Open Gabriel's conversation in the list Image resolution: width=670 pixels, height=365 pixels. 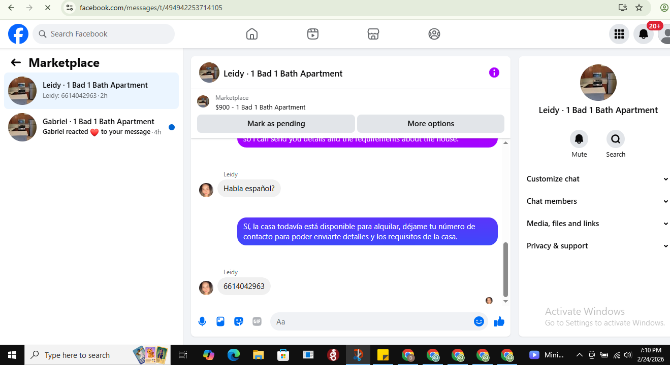click(91, 127)
